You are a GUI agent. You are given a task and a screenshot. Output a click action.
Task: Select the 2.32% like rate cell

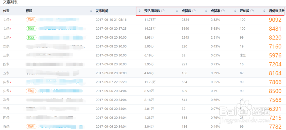pos(215,20)
